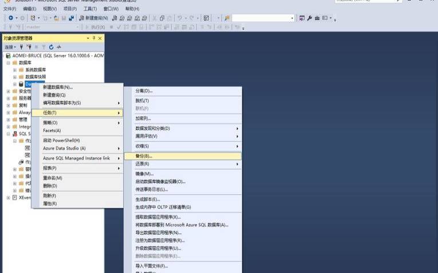Click the 执行(X) execute button
This screenshot has width=438, height=273.
[95, 27]
